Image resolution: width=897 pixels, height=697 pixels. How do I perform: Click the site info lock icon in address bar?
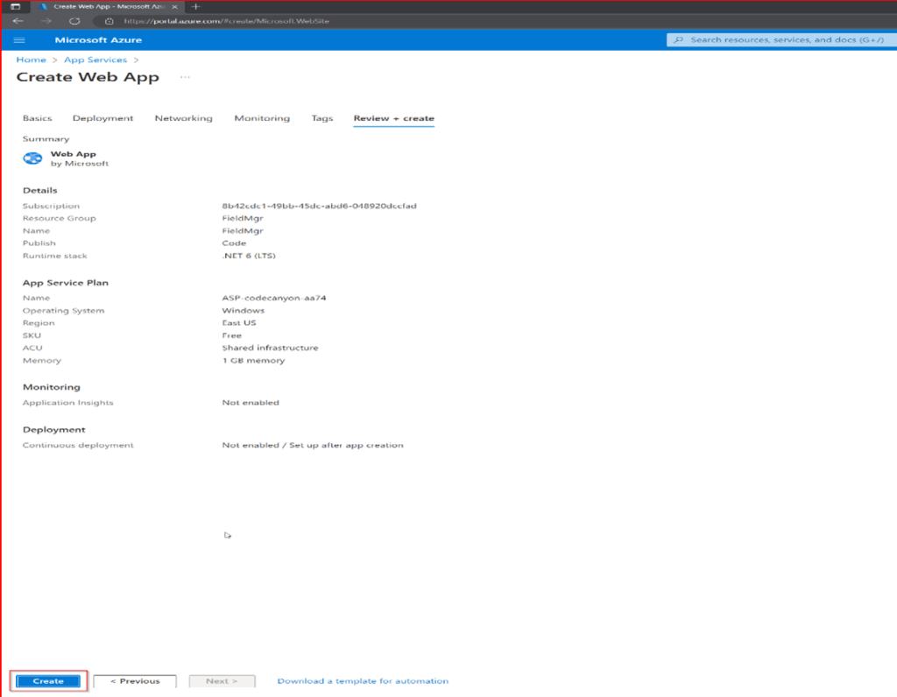[x=109, y=21]
